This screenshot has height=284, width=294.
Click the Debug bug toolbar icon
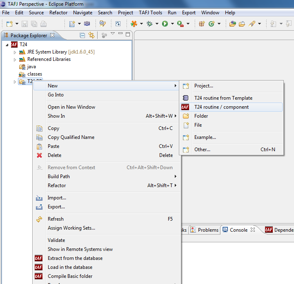[149, 24]
